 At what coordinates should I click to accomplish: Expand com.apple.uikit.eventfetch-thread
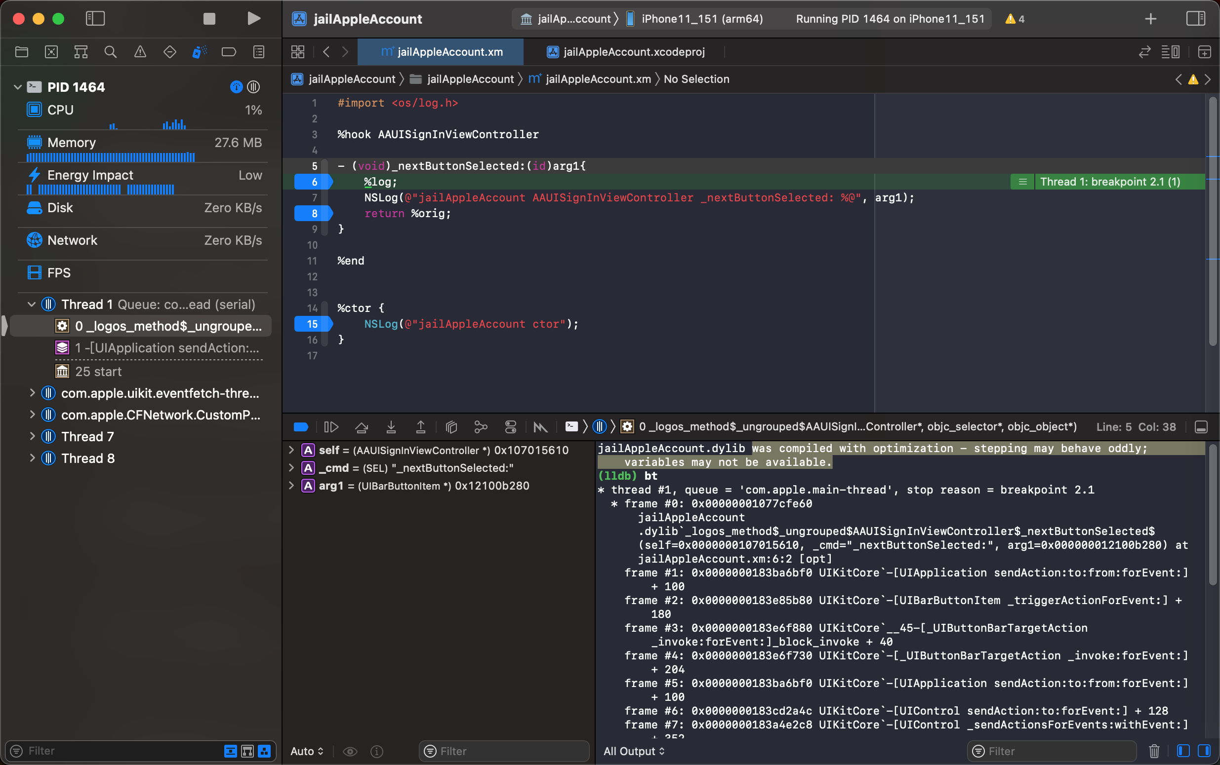pos(32,393)
